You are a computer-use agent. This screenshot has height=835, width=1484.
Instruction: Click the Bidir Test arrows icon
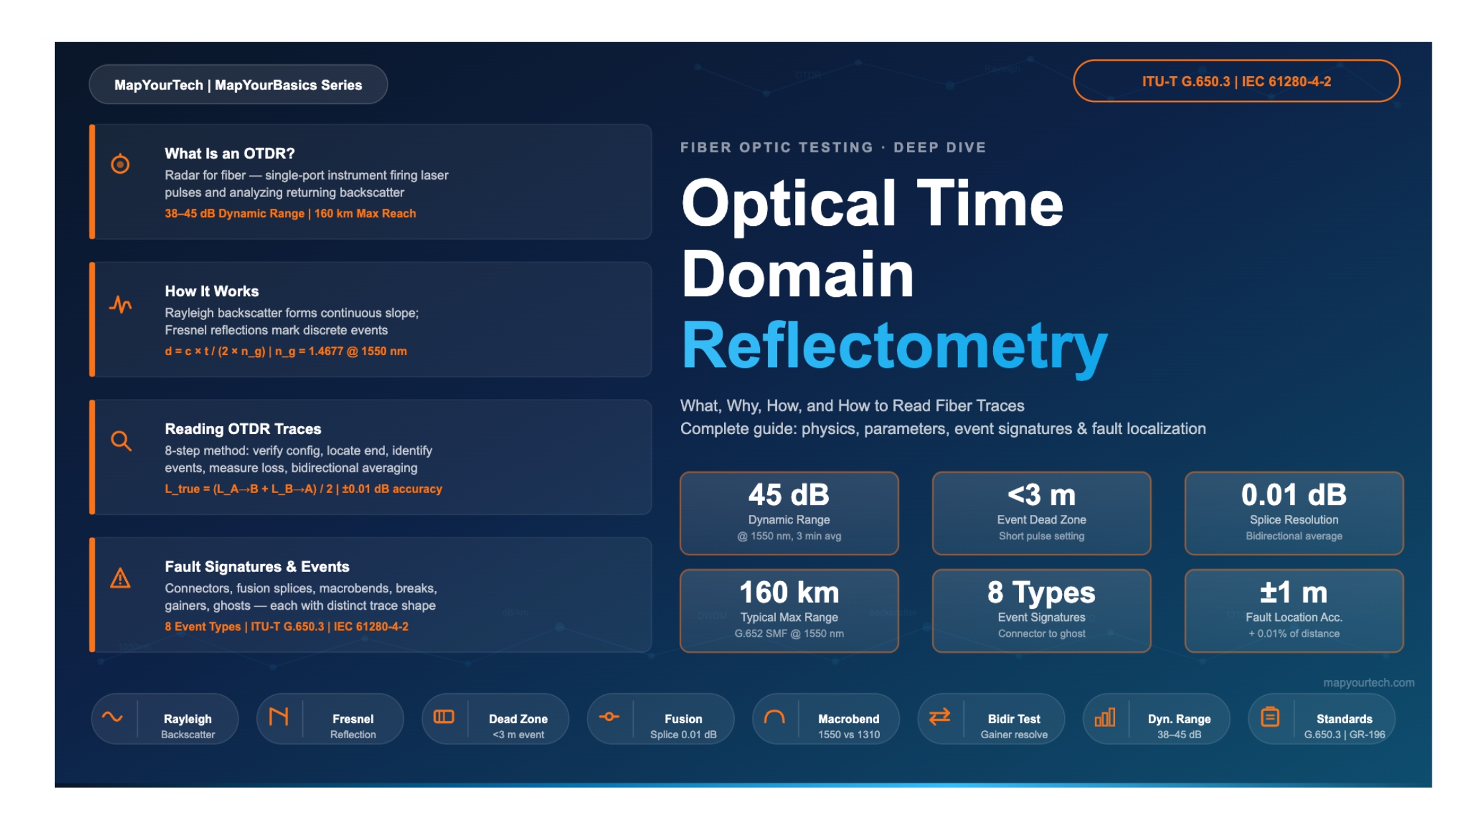pyautogui.click(x=940, y=718)
